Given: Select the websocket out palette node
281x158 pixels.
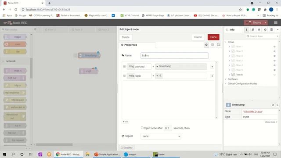Looking at the screenshot, I should coord(15,116).
